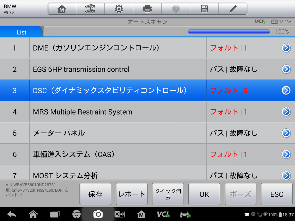Tap the chat message notification icon
This screenshot has width=295, height=221.
247,214
